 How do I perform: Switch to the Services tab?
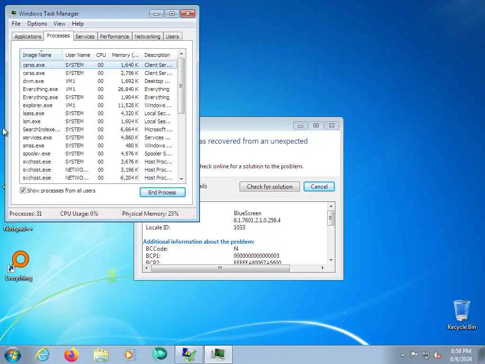tap(85, 36)
